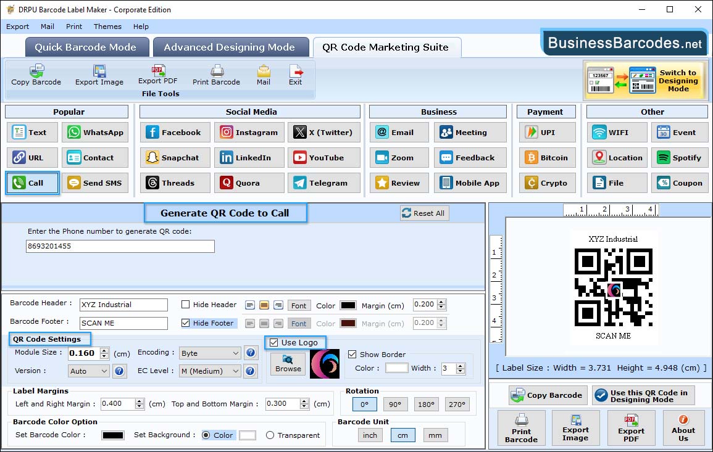Open the Version dropdown

[x=88, y=371]
